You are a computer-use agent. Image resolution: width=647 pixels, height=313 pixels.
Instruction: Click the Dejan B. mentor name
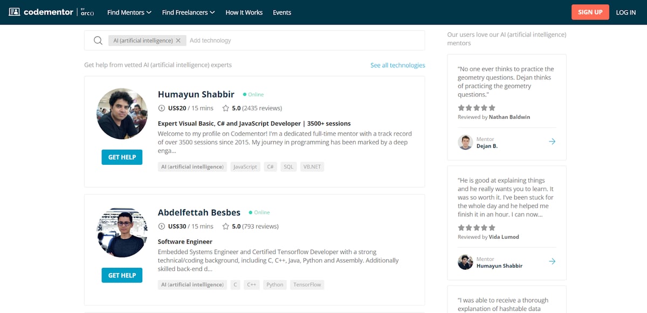tap(487, 146)
